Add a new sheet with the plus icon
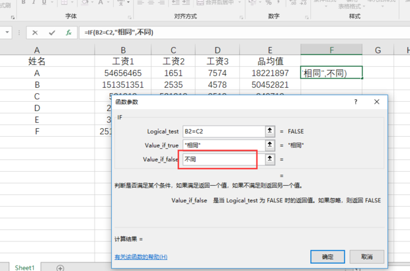Image resolution: width=410 pixels, height=271 pixels. (x=60, y=268)
